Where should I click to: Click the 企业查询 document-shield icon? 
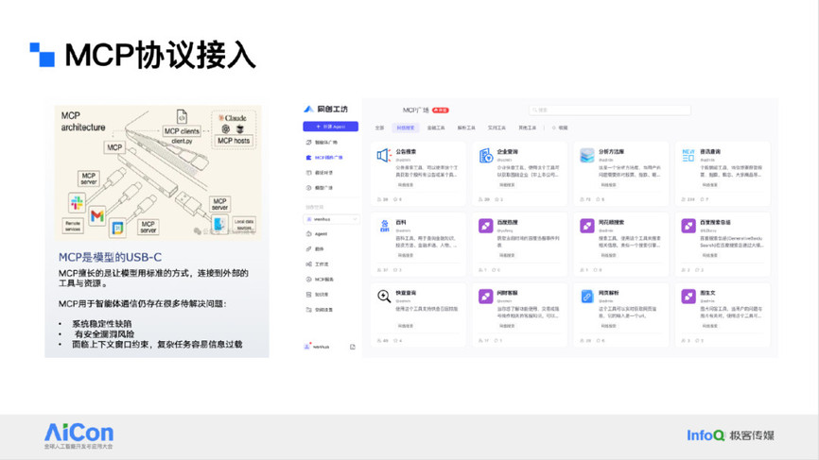click(x=486, y=156)
